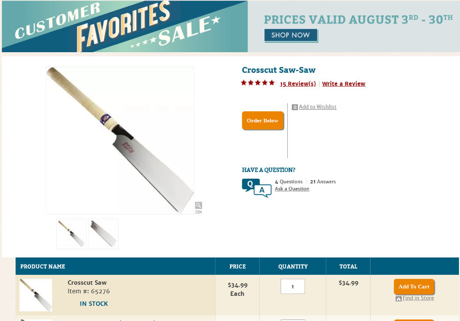Viewport: 460px width, 321px height.
Task: Open the Ask a Question link
Action: [292, 189]
